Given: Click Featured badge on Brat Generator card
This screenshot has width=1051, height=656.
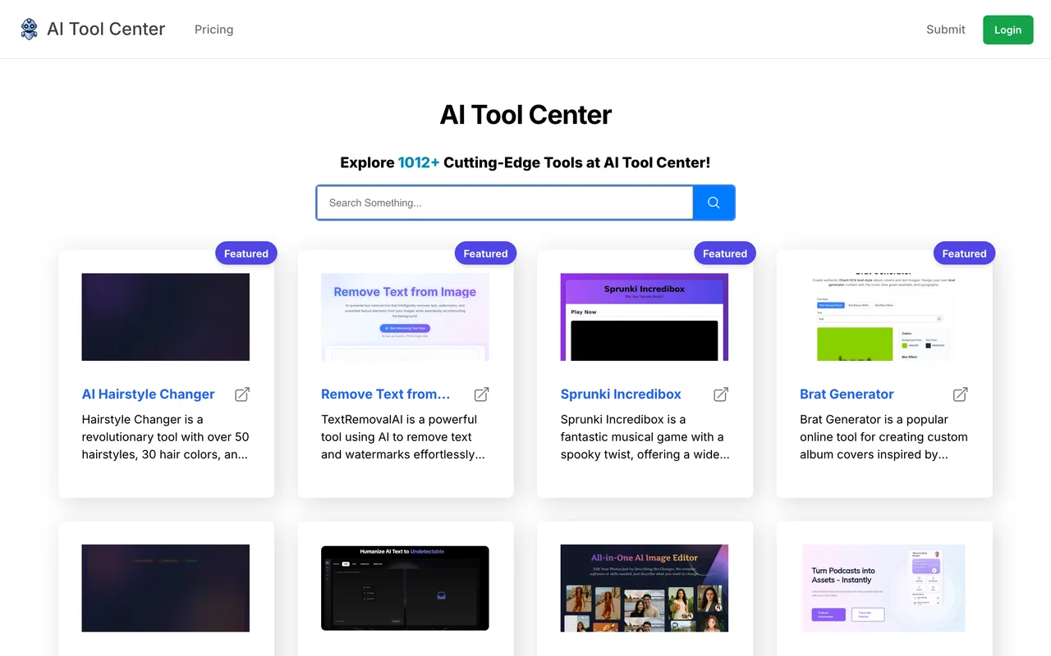Looking at the screenshot, I should pos(964,253).
